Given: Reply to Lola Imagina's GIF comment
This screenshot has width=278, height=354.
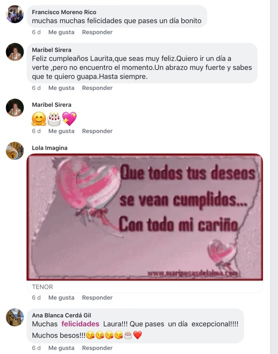Looking at the screenshot, I should pyautogui.click(x=97, y=298).
